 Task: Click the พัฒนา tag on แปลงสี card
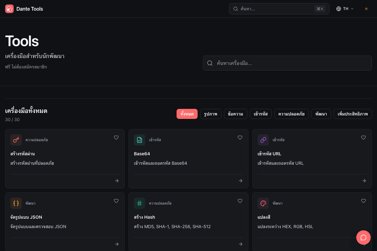pos(278,203)
